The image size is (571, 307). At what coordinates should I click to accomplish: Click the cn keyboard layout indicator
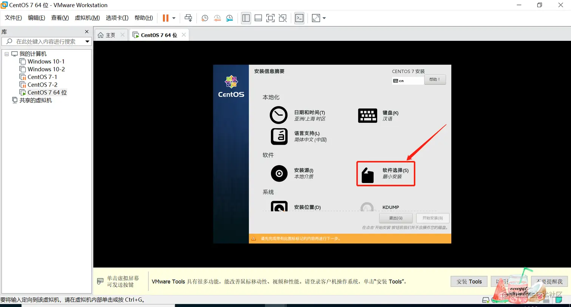(407, 81)
